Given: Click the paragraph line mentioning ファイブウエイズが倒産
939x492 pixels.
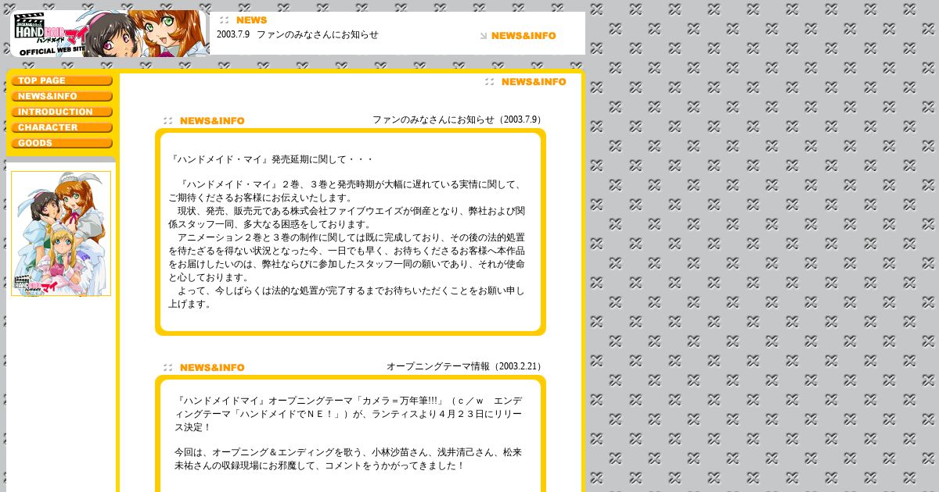Looking at the screenshot, I should 347,211.
